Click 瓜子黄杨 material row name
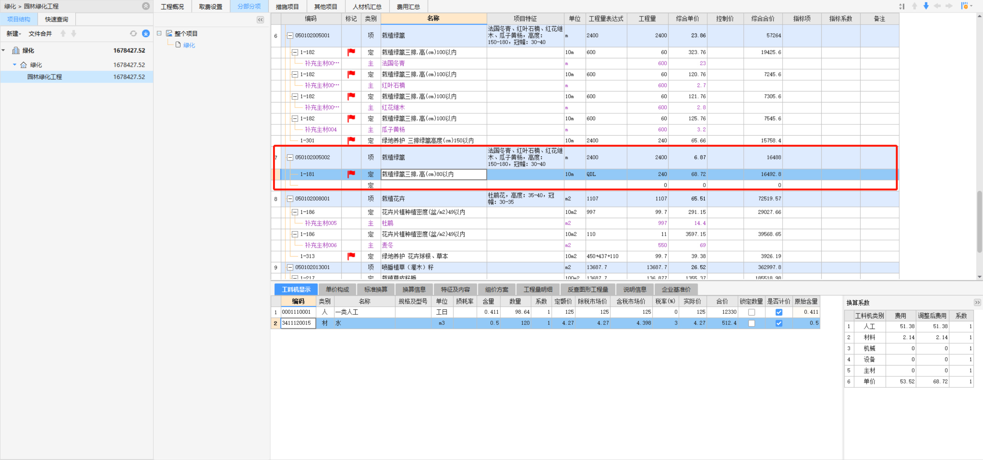Image resolution: width=983 pixels, height=460 pixels. (394, 130)
